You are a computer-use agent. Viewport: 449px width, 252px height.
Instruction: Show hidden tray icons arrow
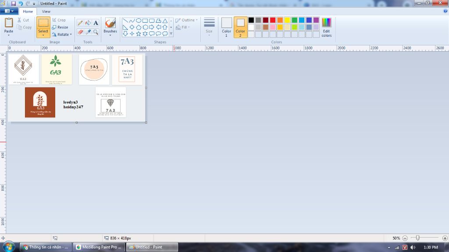(389, 248)
